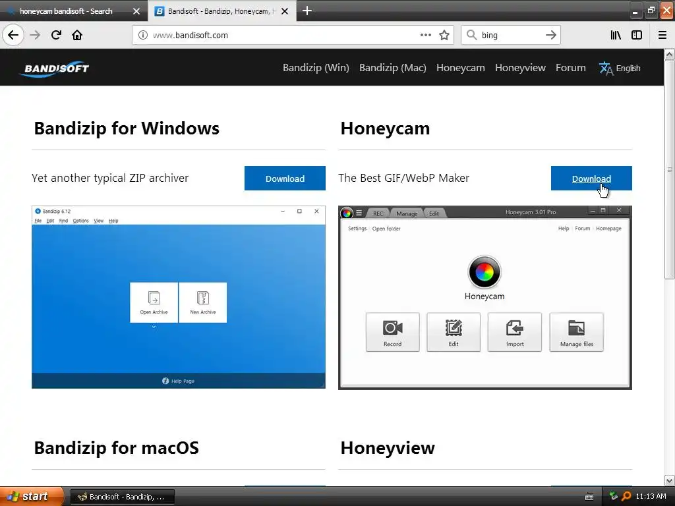Reload the current page
The width and height of the screenshot is (675, 506).
(x=56, y=35)
